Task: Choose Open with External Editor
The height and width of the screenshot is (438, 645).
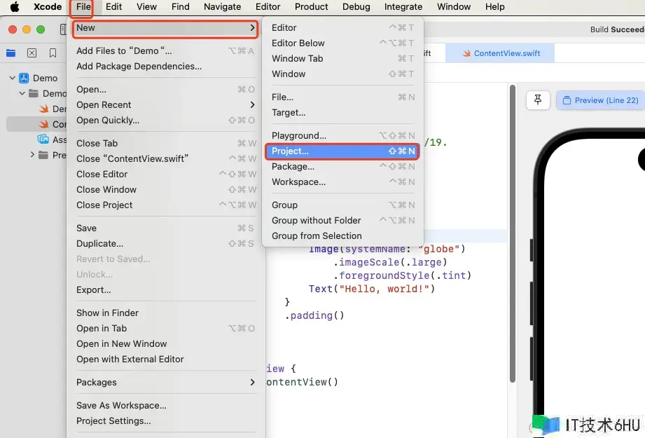Action: (165, 360)
